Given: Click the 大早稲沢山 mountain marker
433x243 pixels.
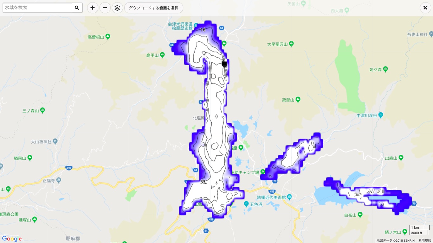Looking at the screenshot, I should 291,44.
